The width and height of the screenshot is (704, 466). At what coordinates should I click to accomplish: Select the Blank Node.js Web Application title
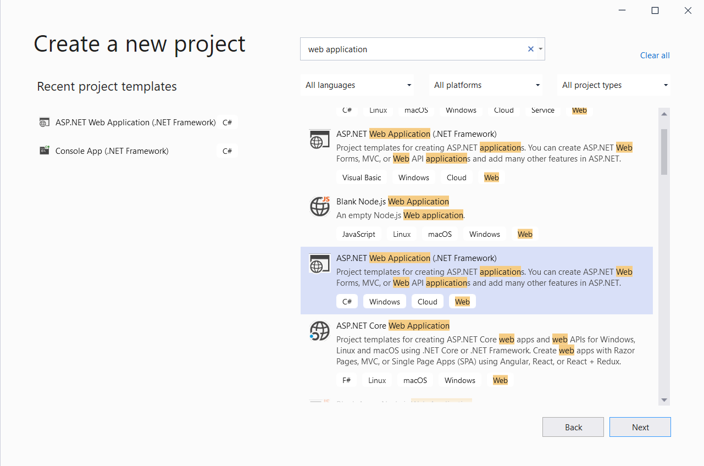(392, 201)
